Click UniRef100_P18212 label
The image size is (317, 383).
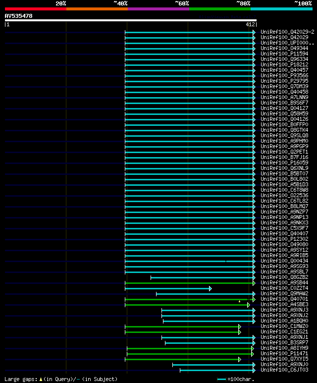(284, 65)
